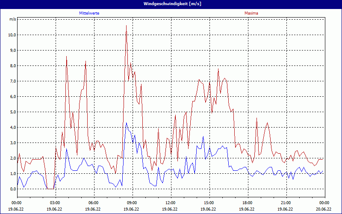Screen dimensions: 342x214
Task: Select the 09:00 time axis label
Action: (132, 202)
